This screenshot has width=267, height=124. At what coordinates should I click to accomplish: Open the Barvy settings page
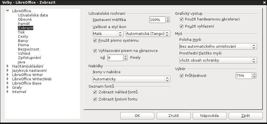pos(23,41)
